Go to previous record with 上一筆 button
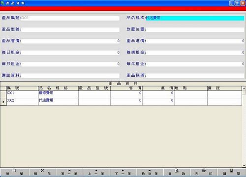 96,172
